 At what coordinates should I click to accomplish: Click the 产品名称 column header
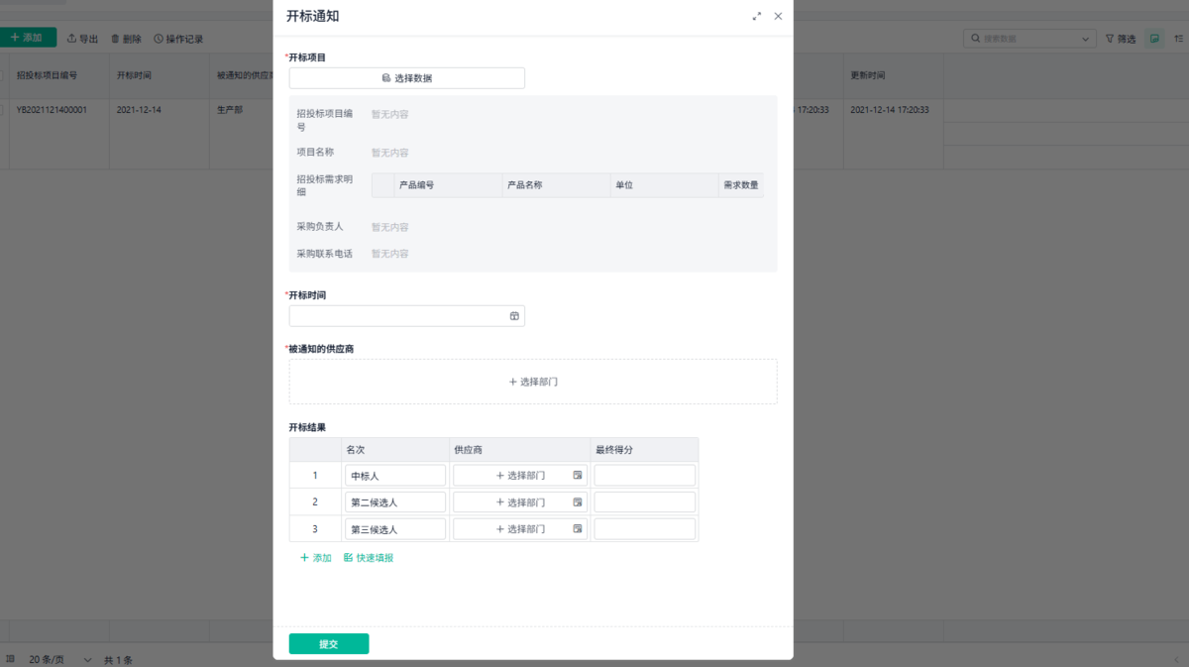(x=557, y=185)
